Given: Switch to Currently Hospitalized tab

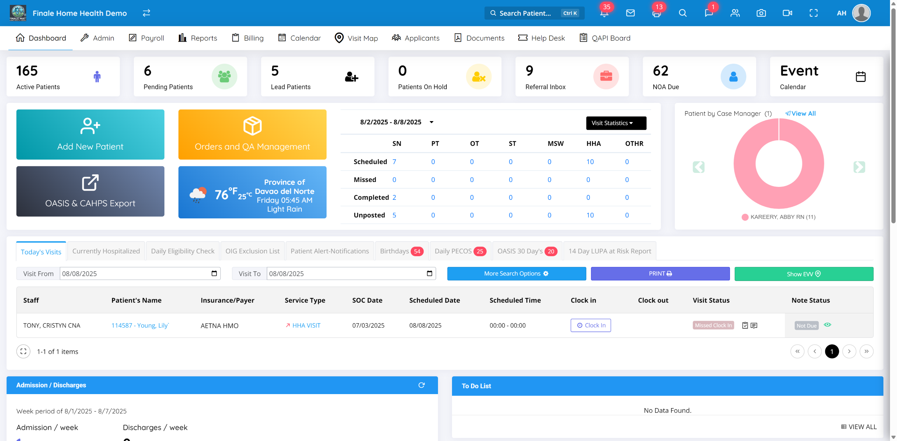Looking at the screenshot, I should click(x=106, y=251).
